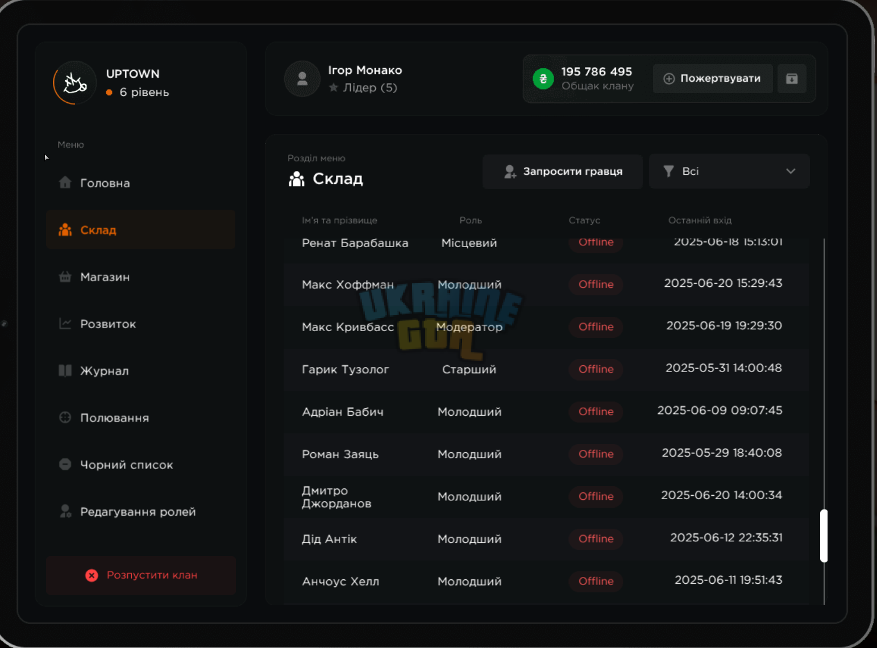The width and height of the screenshot is (877, 648).
Task: Click the funnel filter icon
Action: (669, 171)
